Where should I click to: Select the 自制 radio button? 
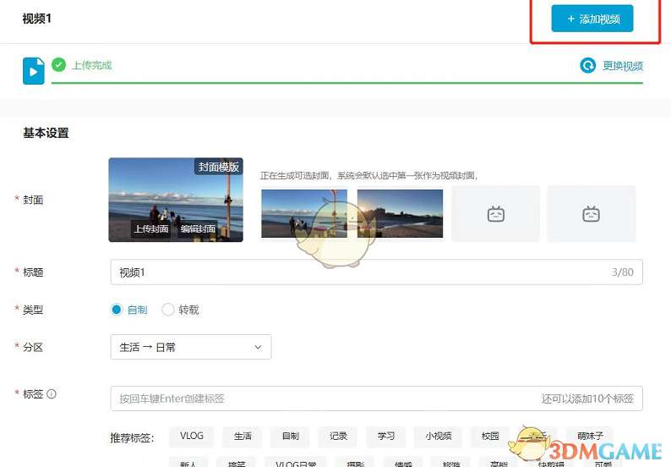coord(117,310)
